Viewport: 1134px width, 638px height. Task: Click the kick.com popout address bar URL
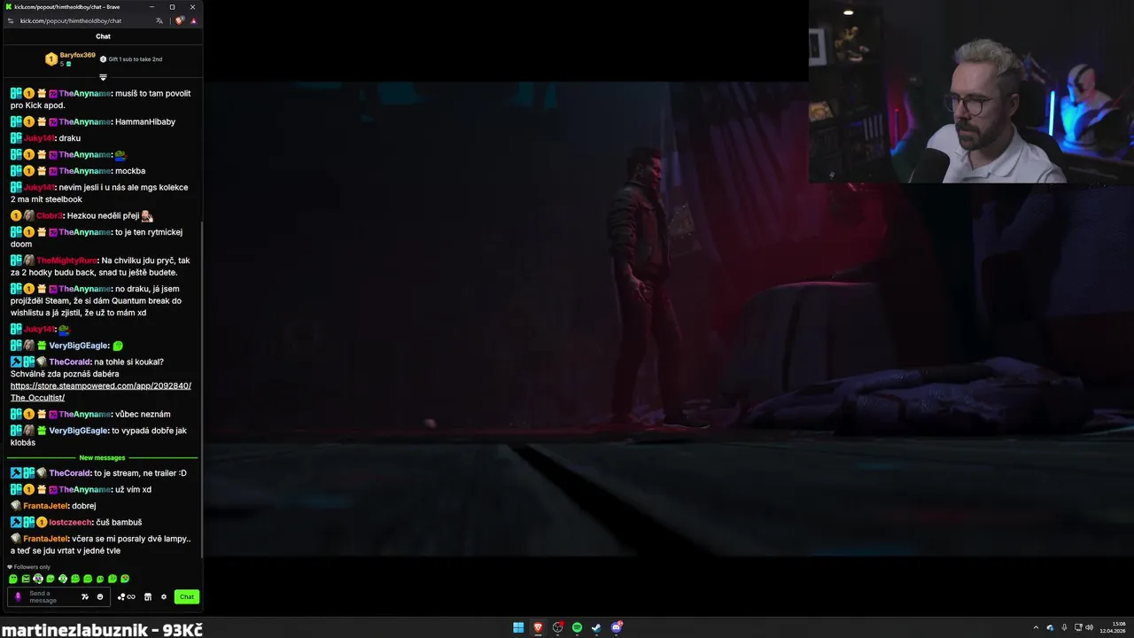71,20
